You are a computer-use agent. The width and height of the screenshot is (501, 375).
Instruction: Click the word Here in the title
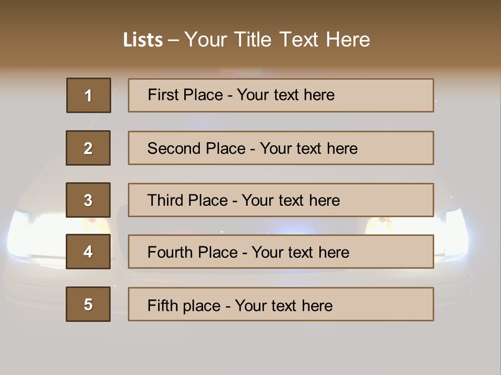pyautogui.click(x=347, y=40)
